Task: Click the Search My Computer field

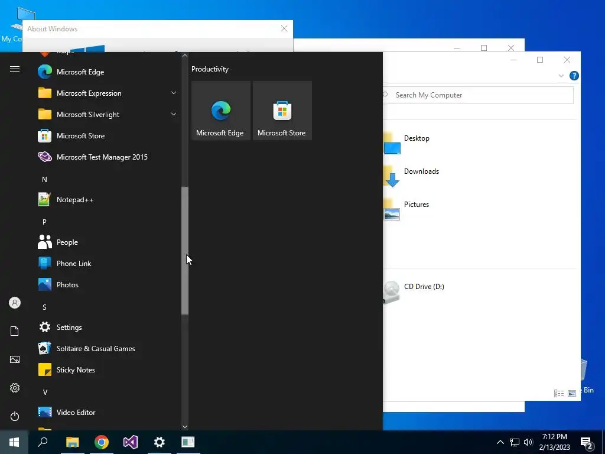Action: pos(477,95)
